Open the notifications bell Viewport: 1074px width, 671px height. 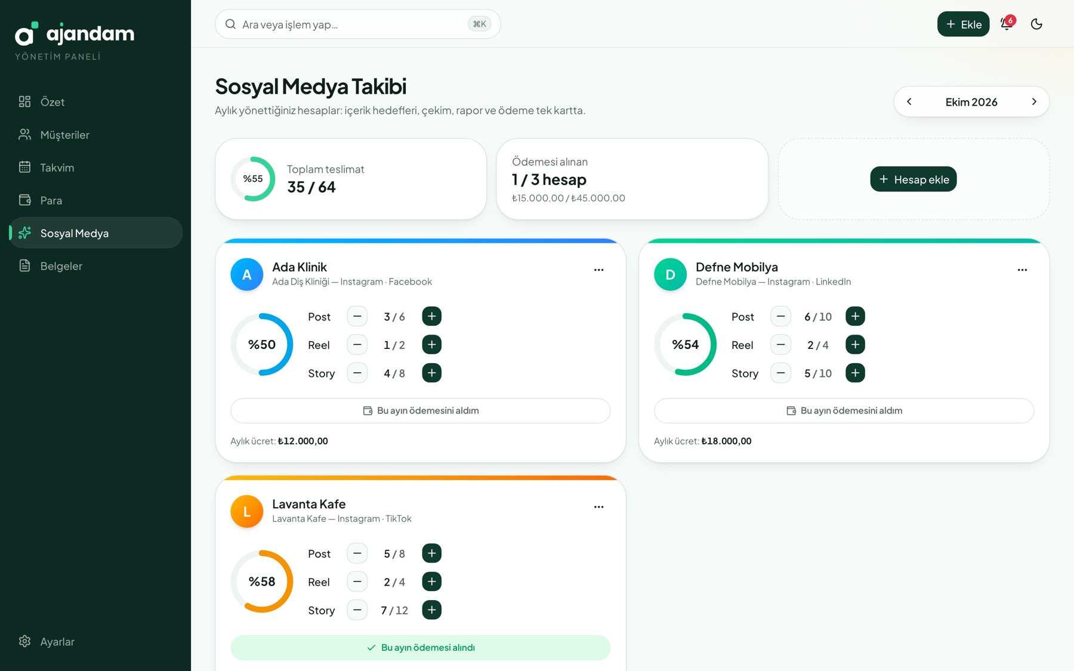coord(1007,24)
